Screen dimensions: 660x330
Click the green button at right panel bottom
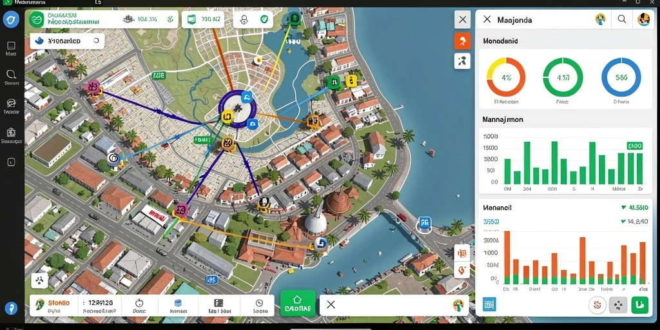click(x=640, y=305)
